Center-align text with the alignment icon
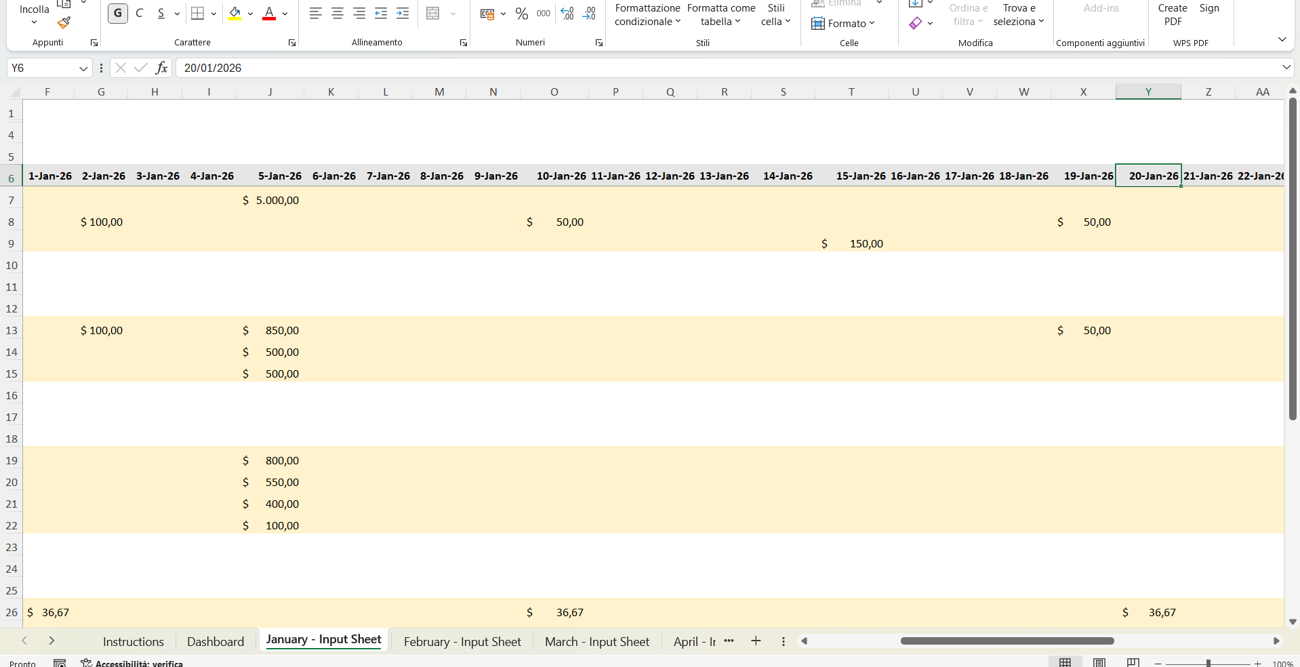Viewport: 1300px width, 667px height. coord(338,14)
